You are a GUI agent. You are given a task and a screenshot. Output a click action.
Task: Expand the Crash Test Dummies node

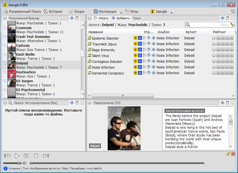(x=5, y=37)
